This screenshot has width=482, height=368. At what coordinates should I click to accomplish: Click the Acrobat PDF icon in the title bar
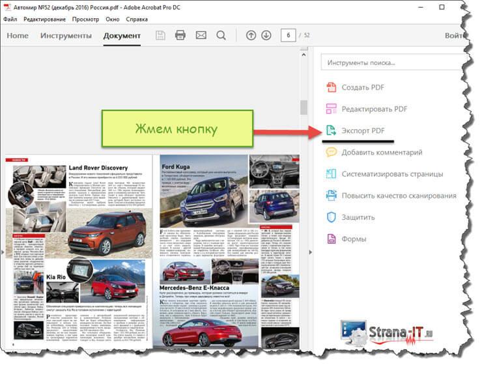coord(7,7)
